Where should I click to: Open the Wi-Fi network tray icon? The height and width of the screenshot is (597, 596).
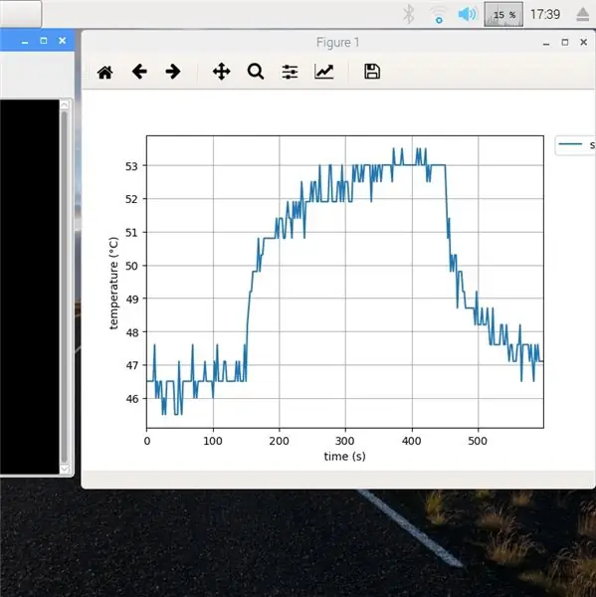439,15
